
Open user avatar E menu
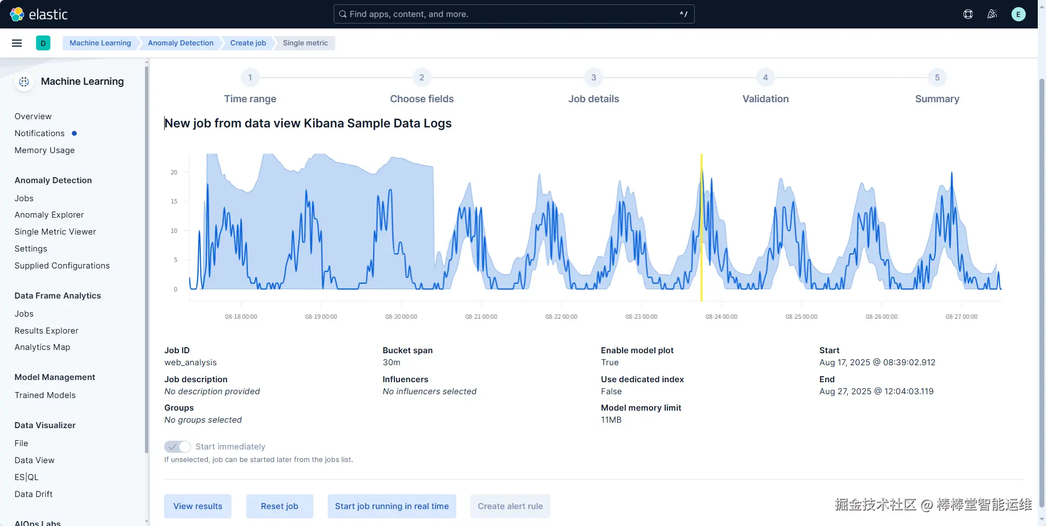tap(1018, 14)
